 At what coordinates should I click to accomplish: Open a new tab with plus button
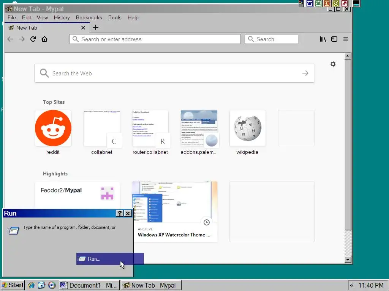(x=95, y=27)
